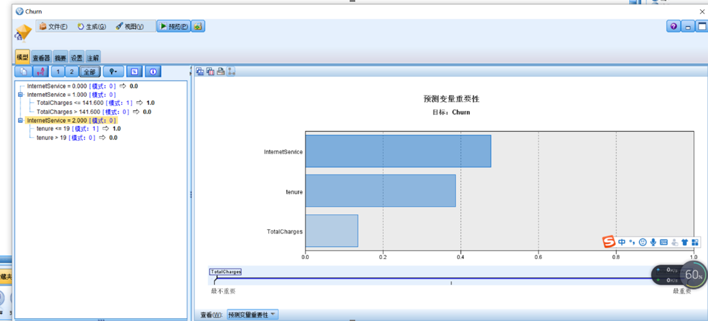Click the chart print icon
This screenshot has height=321, width=708.
pos(221,71)
